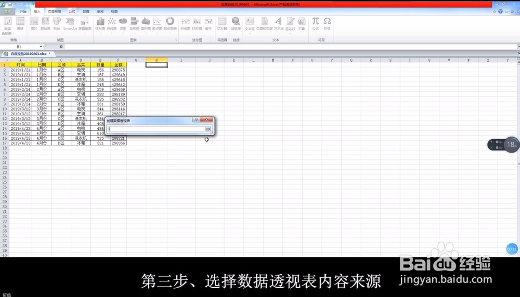Image resolution: width=520 pixels, height=297 pixels.
Task: Select cell with value 298375
Action: pyautogui.click(x=118, y=70)
